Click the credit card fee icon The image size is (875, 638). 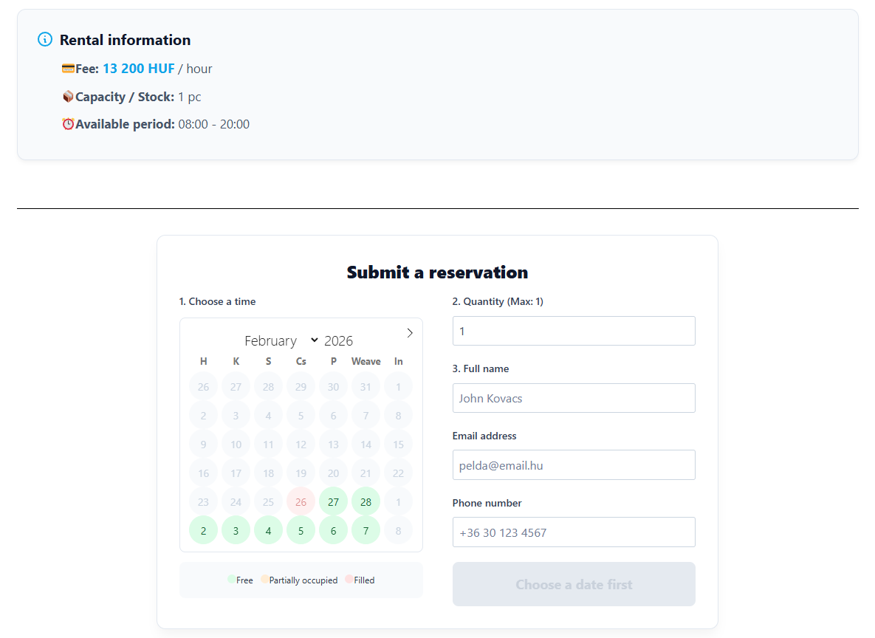(68, 69)
